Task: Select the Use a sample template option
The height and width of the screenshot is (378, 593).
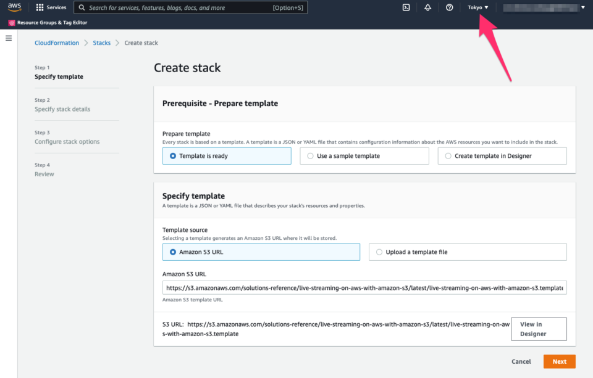Action: 311,155
